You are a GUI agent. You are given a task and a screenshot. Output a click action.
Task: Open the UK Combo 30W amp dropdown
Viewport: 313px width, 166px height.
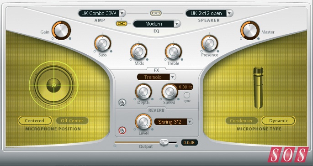pos(102,13)
